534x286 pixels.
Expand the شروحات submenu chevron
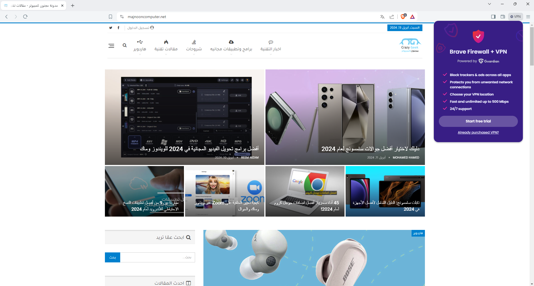pos(194,54)
